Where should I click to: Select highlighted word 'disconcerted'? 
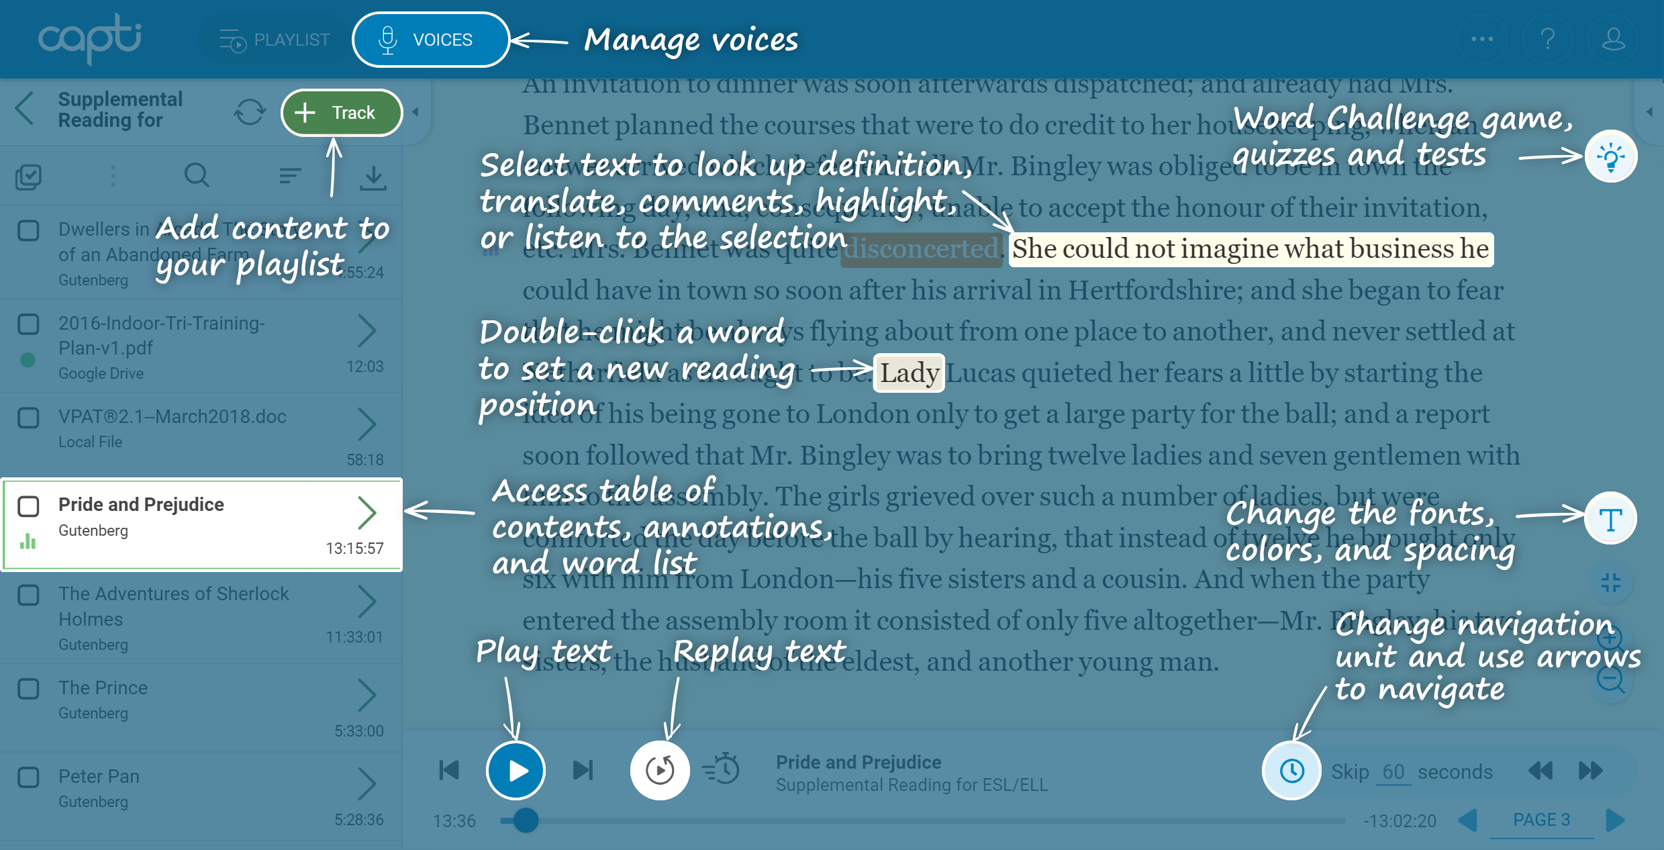(x=922, y=249)
